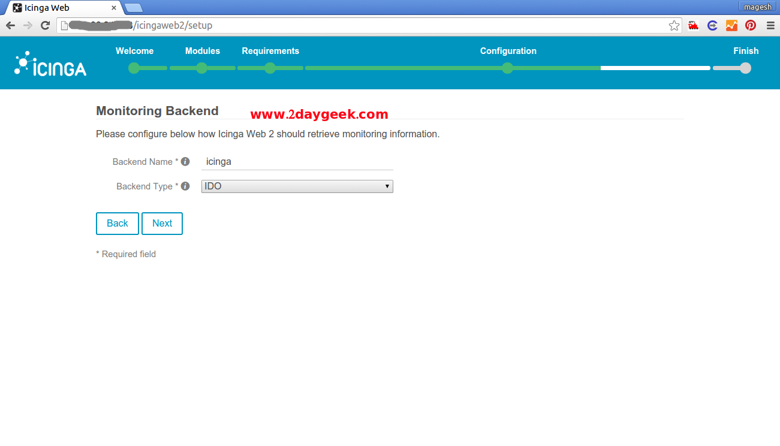Click the browser forward arrow

click(x=28, y=25)
